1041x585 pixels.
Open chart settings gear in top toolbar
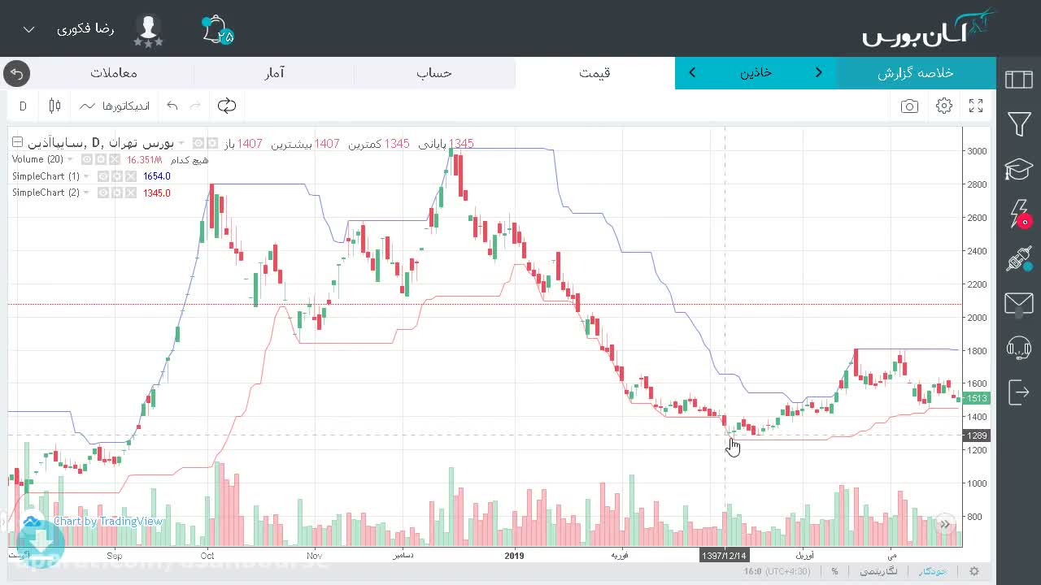pos(944,106)
